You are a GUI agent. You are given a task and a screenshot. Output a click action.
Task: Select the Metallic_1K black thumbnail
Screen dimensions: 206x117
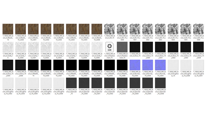pos(33,65)
